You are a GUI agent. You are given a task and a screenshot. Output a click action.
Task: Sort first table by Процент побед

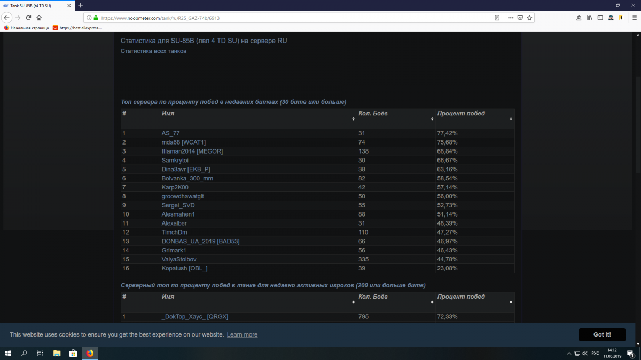474,118
